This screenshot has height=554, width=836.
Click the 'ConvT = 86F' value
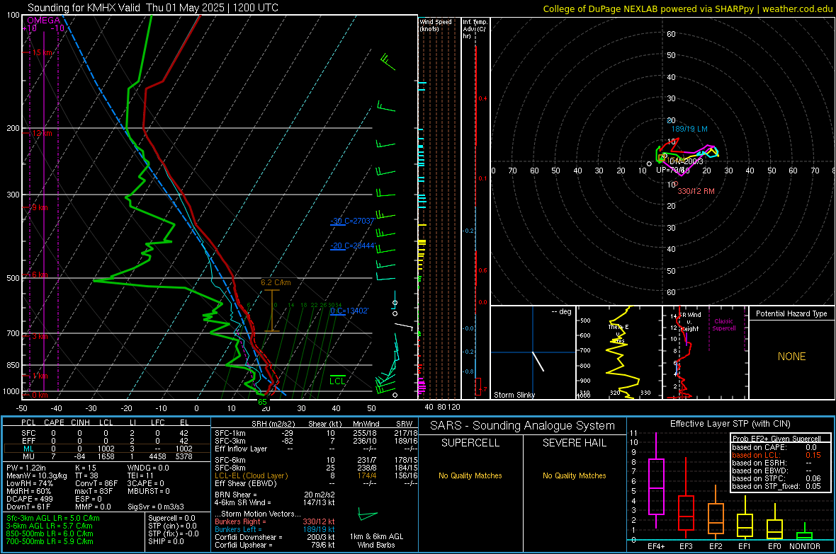tap(96, 483)
